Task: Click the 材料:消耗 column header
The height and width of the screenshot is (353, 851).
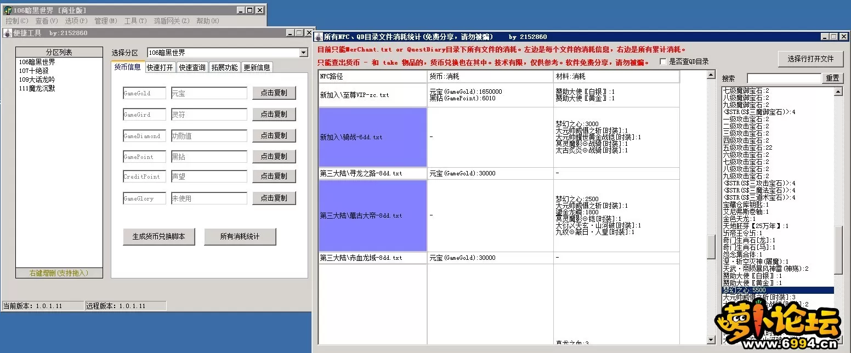Action: 616,77
